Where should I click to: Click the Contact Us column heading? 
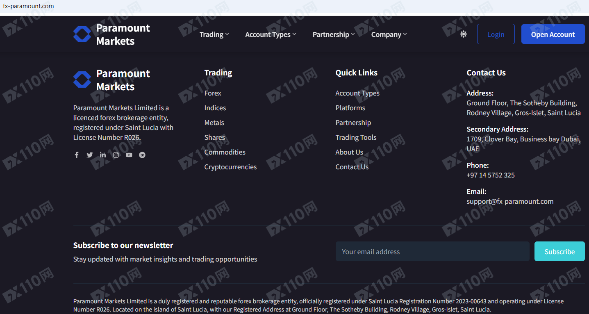pyautogui.click(x=486, y=73)
